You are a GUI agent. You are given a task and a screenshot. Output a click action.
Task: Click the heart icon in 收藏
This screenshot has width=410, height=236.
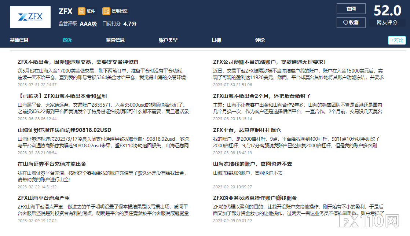[x=345, y=23]
